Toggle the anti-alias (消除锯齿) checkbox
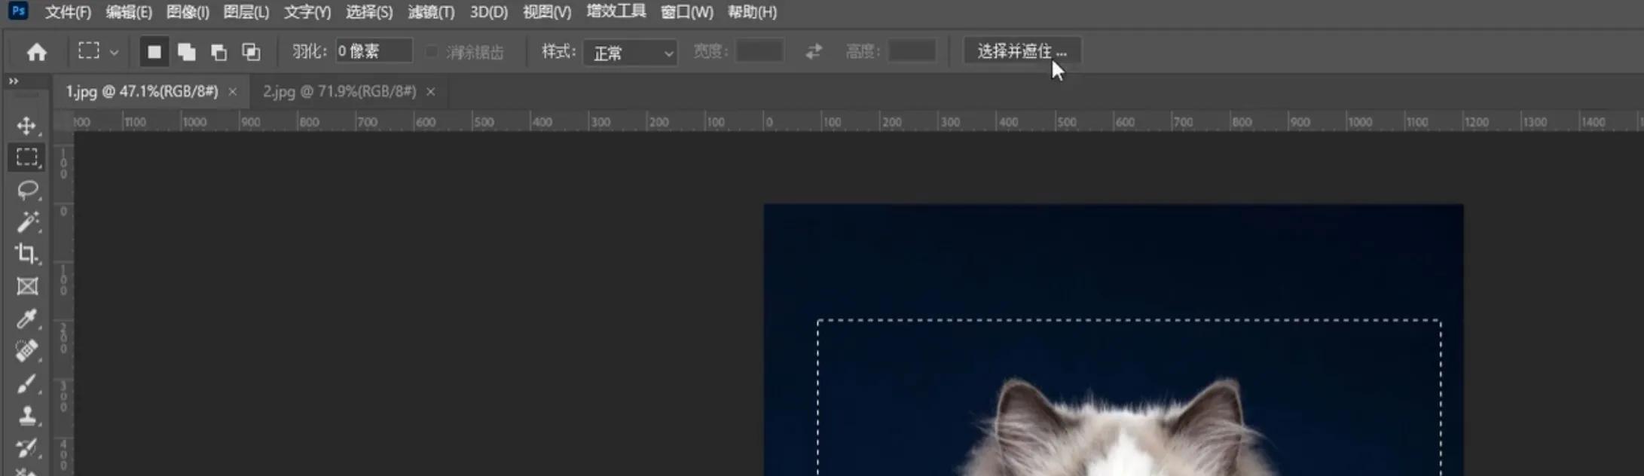The height and width of the screenshot is (476, 1644). point(432,52)
